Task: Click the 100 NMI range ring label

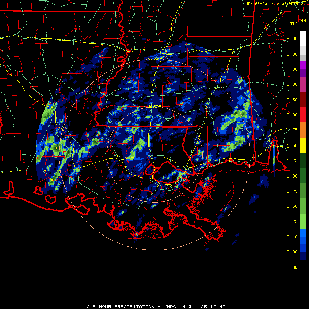Action: (x=154, y=59)
